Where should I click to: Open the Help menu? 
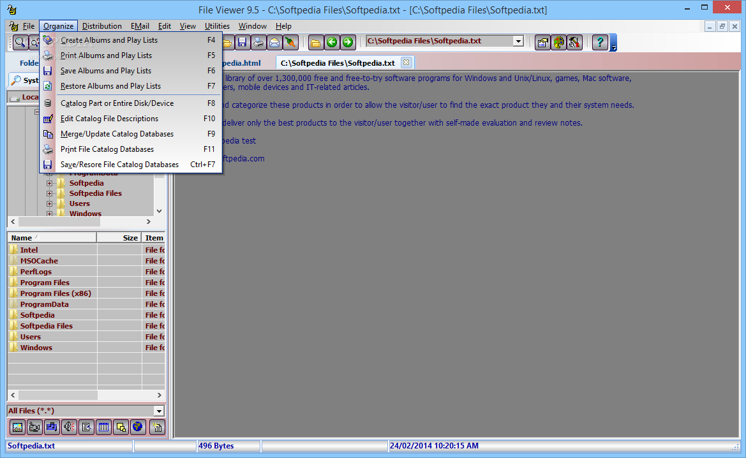(x=283, y=26)
